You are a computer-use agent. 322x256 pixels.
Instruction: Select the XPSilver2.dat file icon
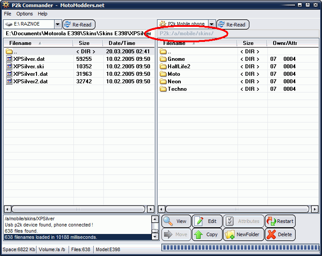[9, 82]
